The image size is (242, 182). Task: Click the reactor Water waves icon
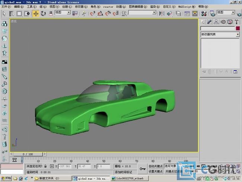4,120
